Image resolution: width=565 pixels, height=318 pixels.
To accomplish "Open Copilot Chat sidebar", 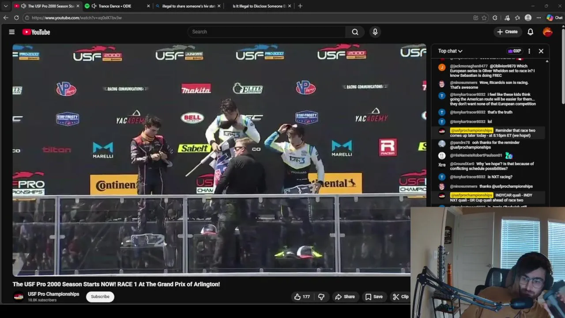I will tap(554, 18).
